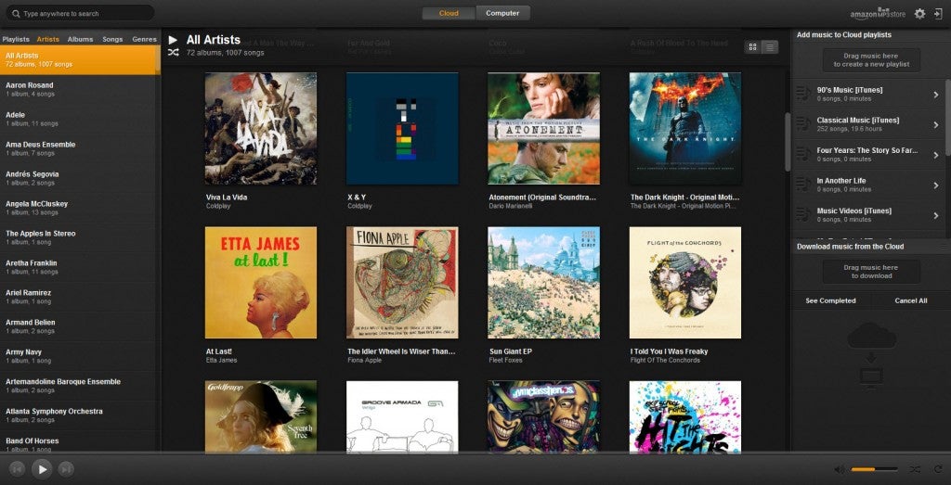
Task: Select artist Ama Deus Ensemble
Action: click(79, 149)
